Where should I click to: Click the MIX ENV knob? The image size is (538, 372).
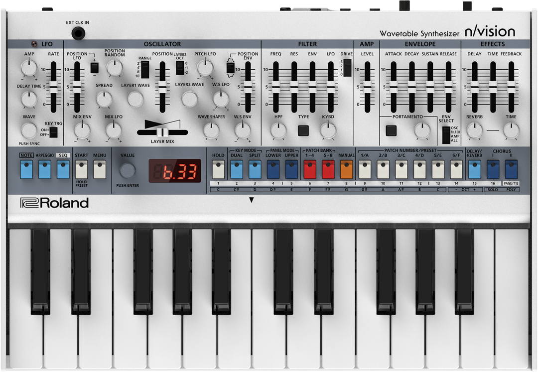82,130
